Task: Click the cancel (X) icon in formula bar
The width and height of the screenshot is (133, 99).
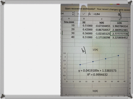Action: tap(78, 14)
